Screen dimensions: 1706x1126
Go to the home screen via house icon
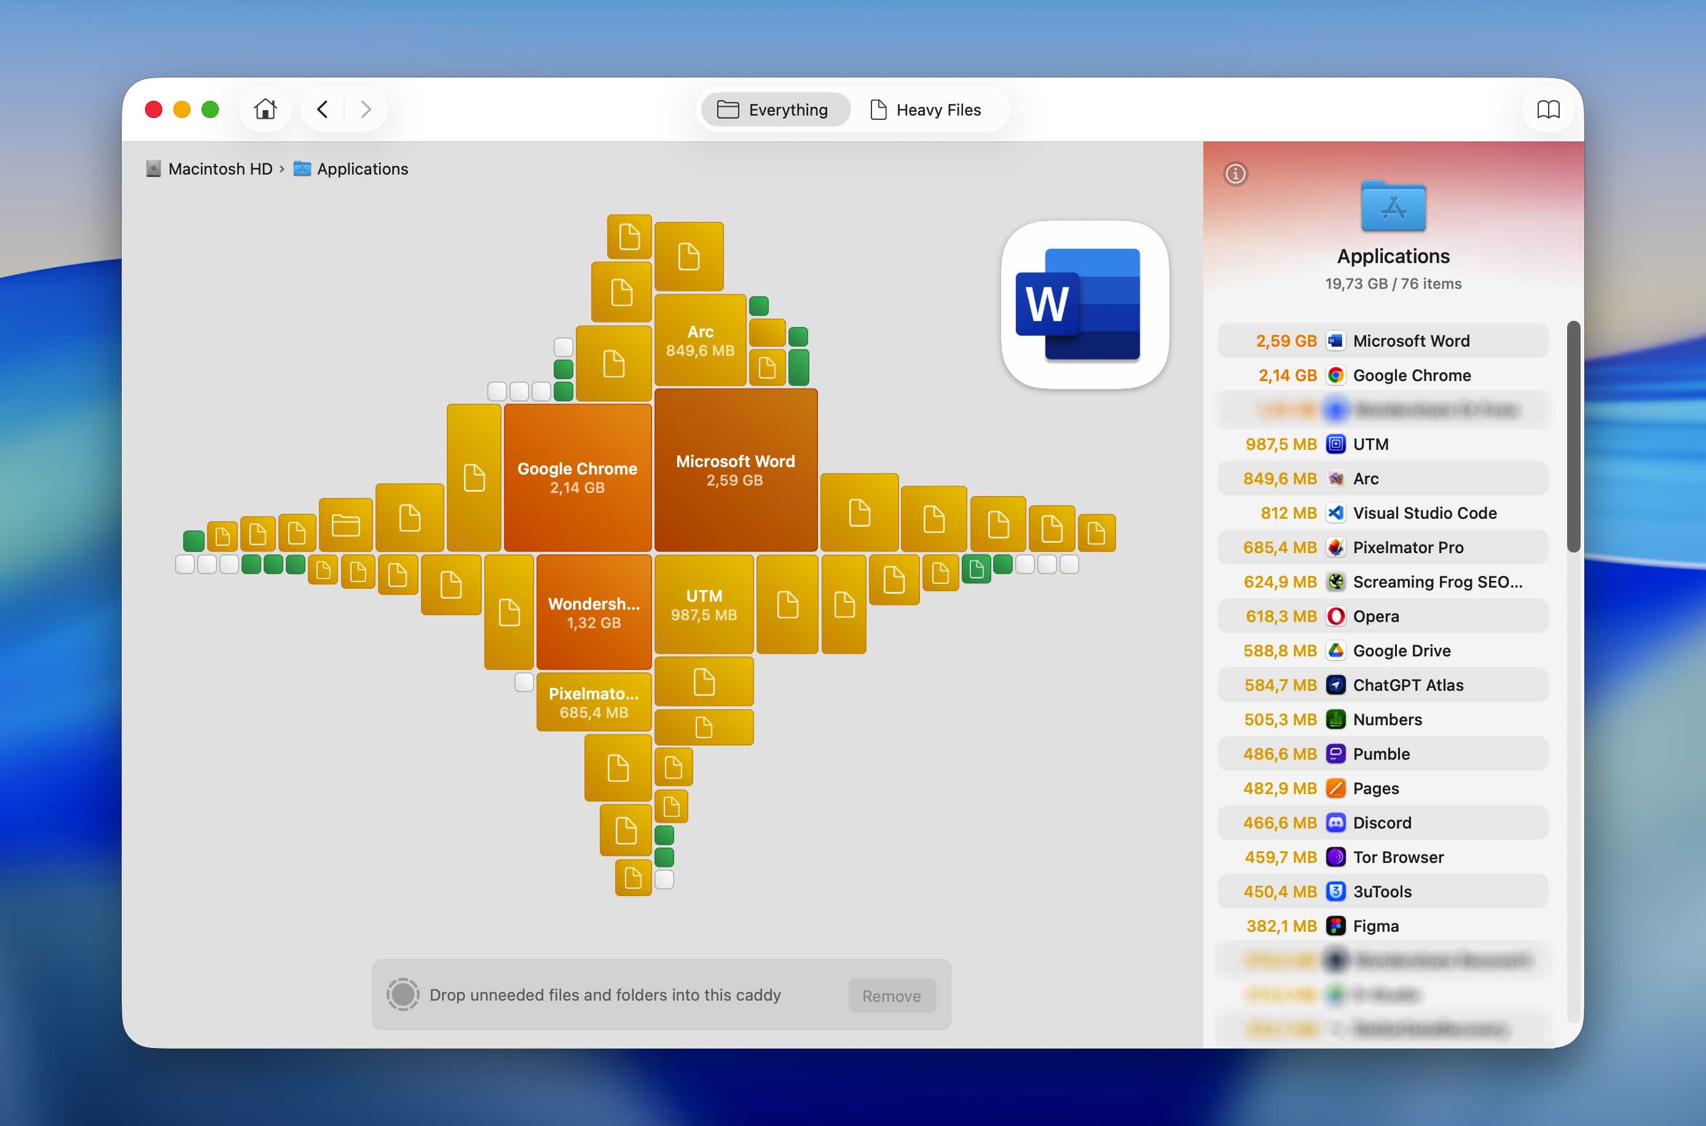pos(265,109)
